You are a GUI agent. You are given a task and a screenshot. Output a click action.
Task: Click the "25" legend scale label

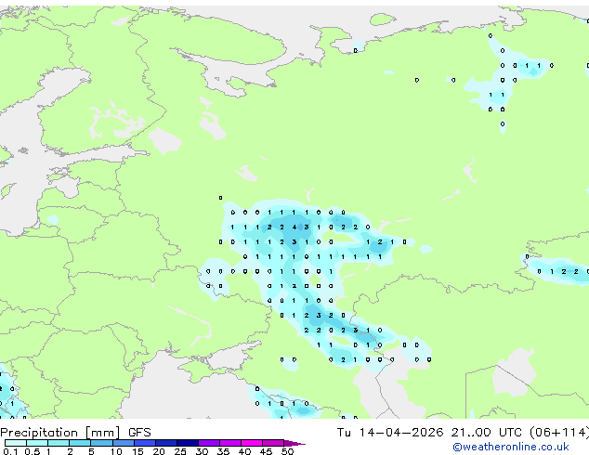(180, 451)
